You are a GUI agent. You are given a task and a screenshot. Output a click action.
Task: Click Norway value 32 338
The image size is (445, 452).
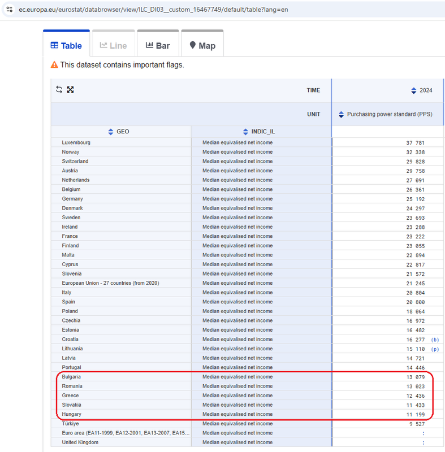click(416, 152)
